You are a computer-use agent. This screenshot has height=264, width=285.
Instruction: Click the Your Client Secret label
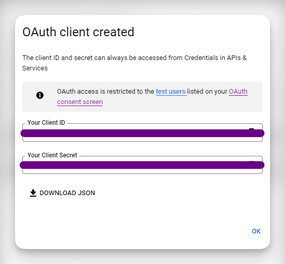point(52,155)
